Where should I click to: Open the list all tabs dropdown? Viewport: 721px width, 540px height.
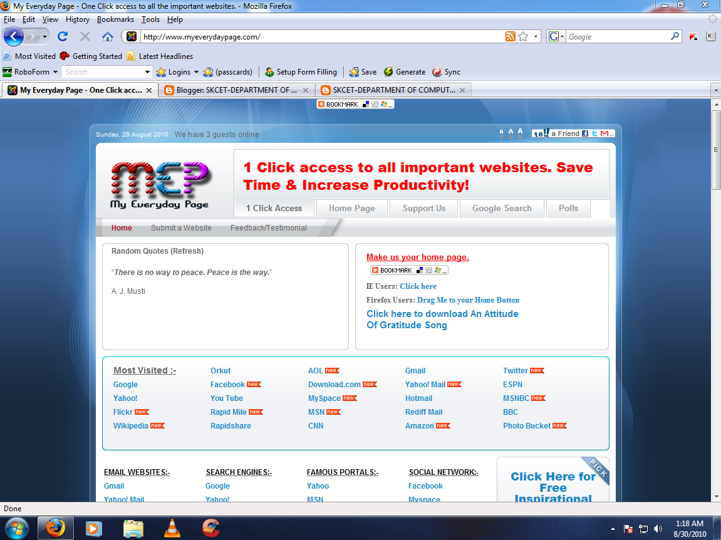point(715,90)
